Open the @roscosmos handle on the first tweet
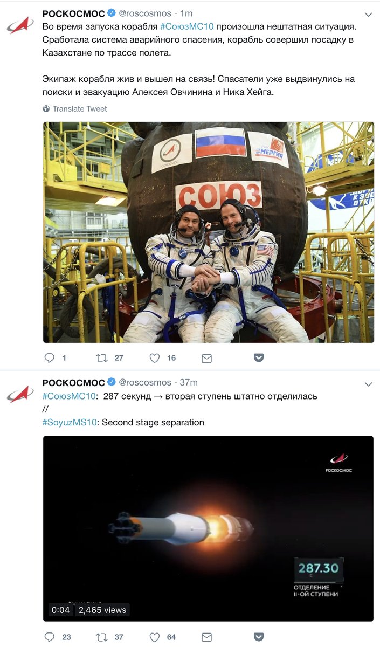380x647 pixels. click(x=145, y=13)
